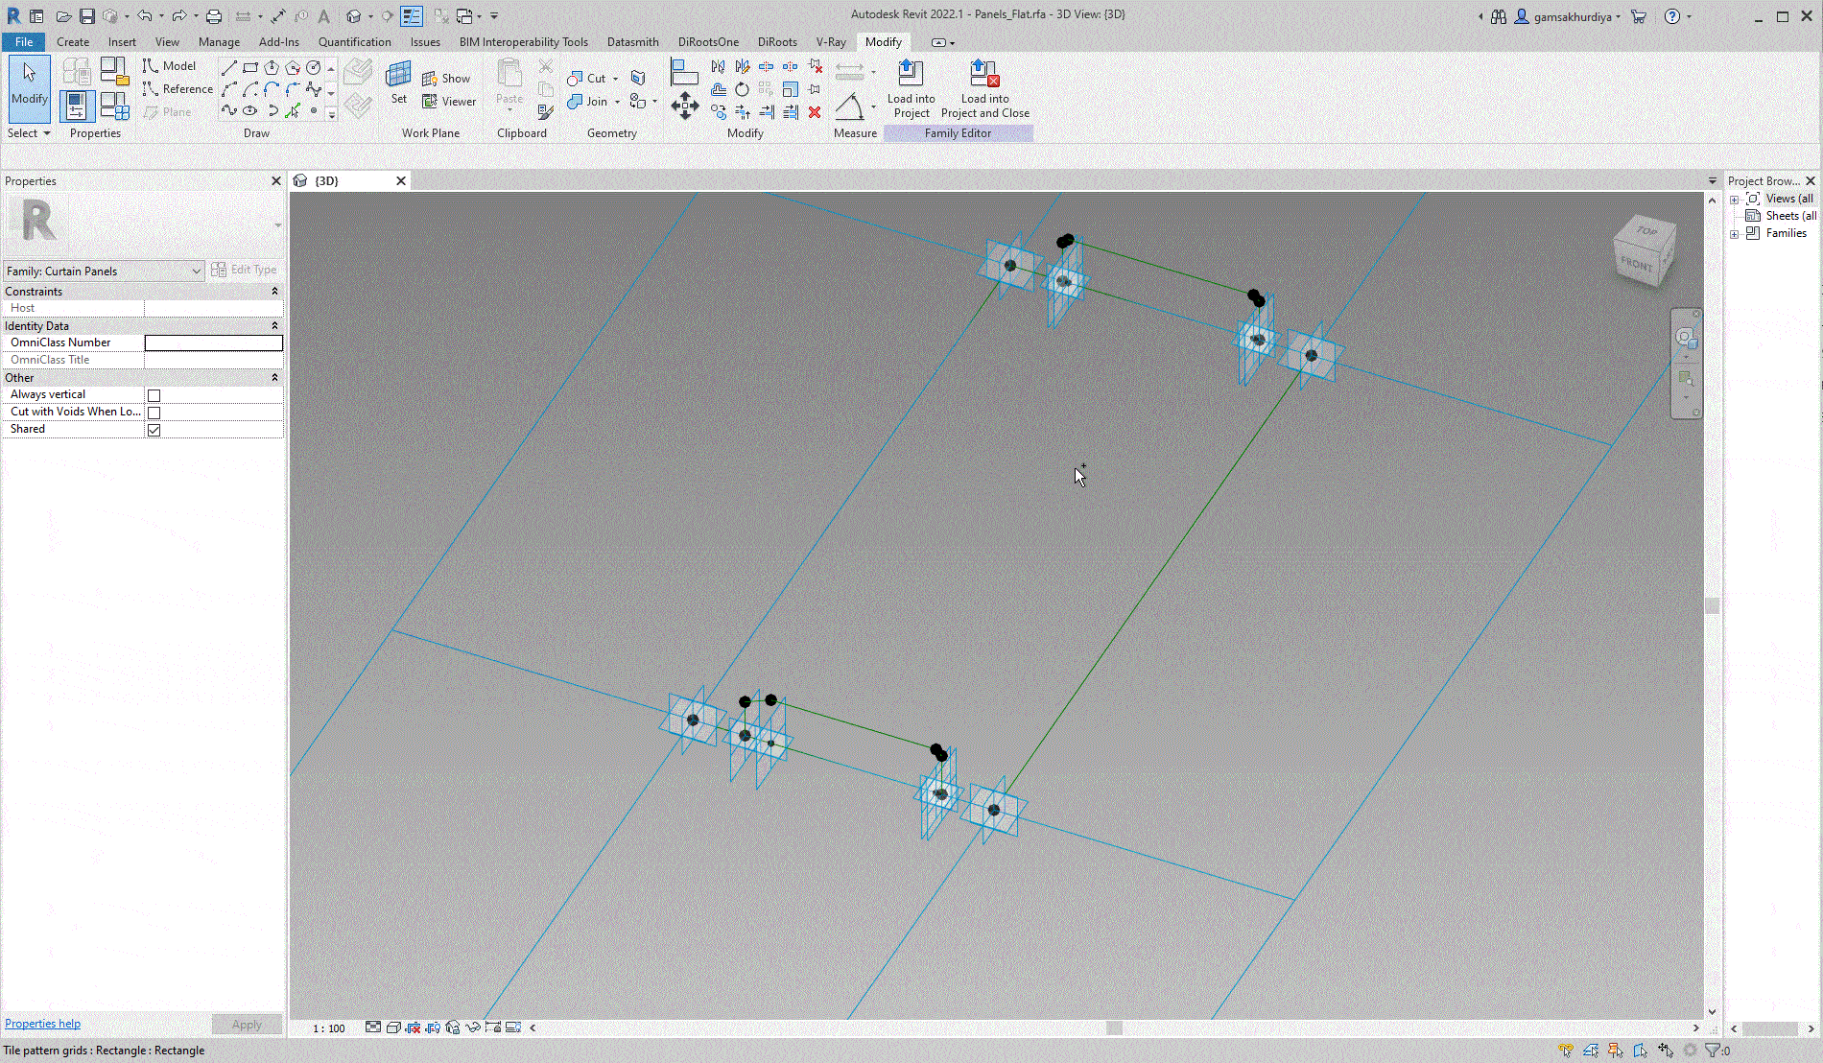Image resolution: width=1823 pixels, height=1063 pixels.
Task: Click the Mirror Pick Axis icon
Action: click(718, 66)
